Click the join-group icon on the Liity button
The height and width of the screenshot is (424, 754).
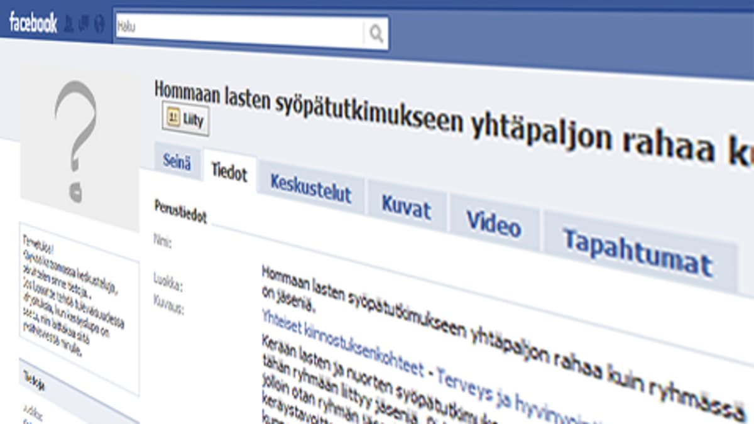point(173,116)
